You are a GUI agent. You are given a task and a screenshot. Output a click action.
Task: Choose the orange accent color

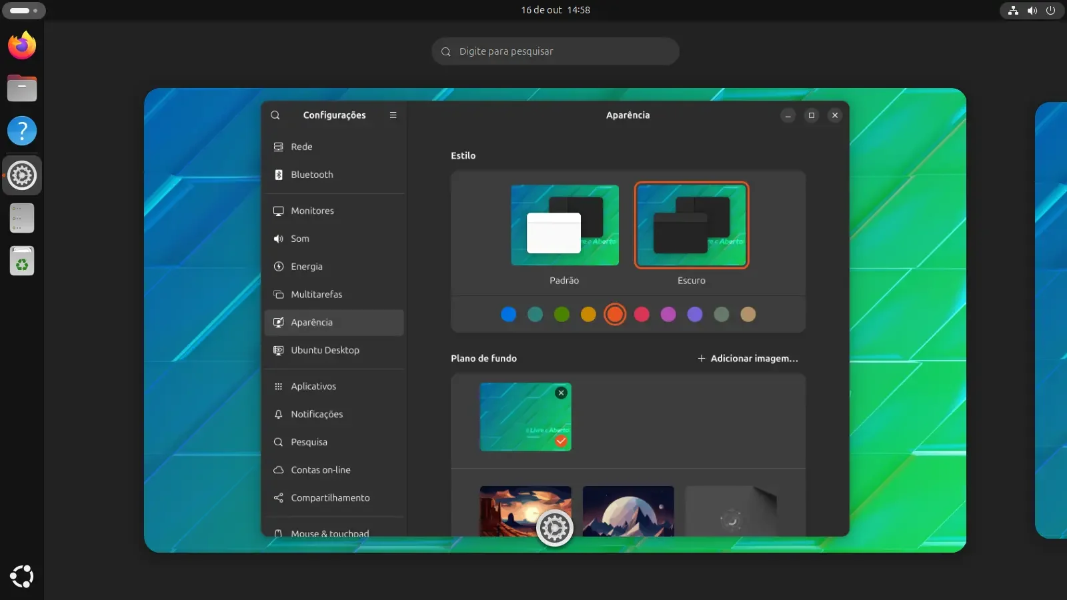tap(615, 315)
